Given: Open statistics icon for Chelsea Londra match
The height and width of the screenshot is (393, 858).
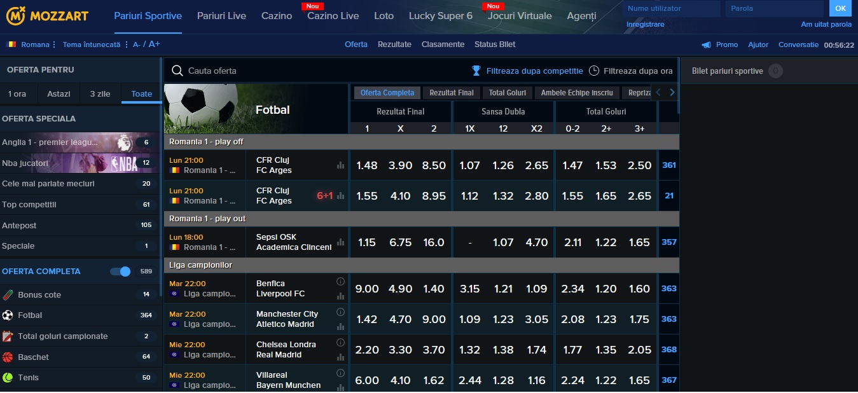Looking at the screenshot, I should point(340,357).
